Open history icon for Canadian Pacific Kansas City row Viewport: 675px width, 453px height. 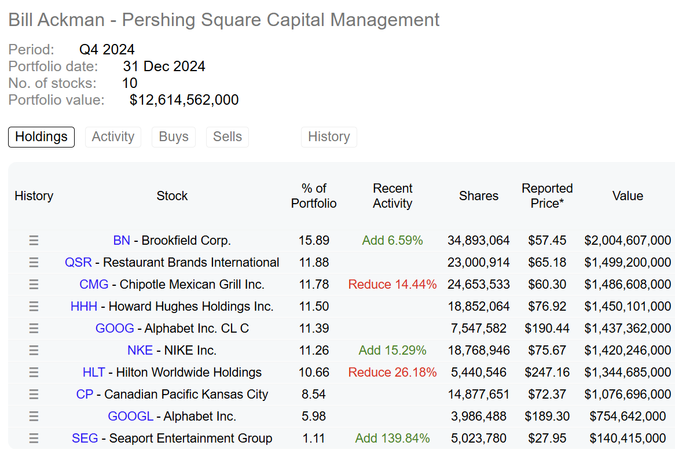point(34,394)
